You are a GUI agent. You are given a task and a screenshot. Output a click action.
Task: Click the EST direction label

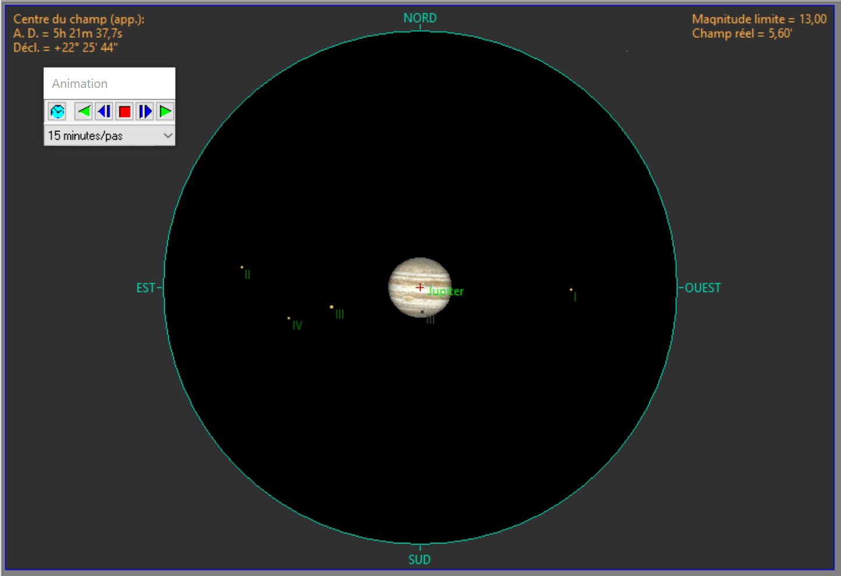click(146, 288)
